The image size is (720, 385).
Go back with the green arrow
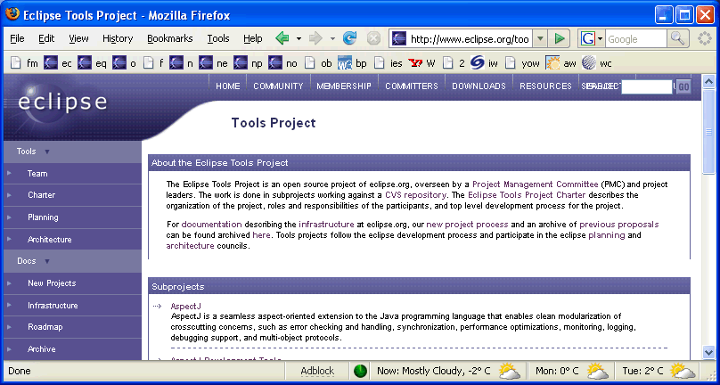coord(282,38)
